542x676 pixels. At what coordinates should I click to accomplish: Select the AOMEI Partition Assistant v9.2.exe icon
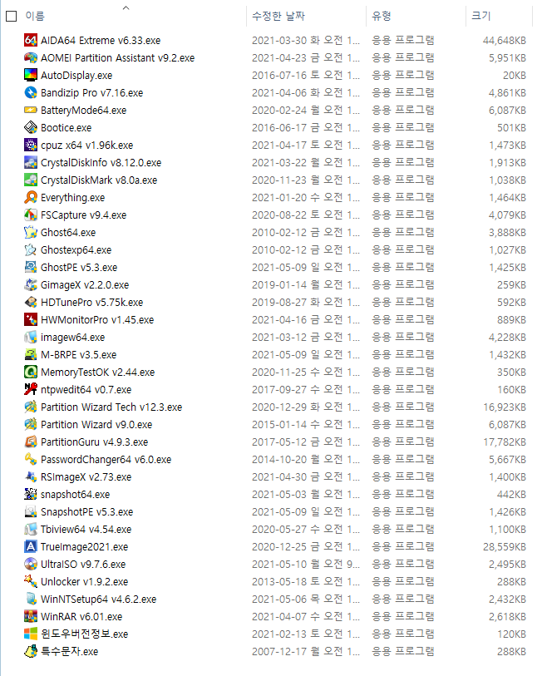(x=31, y=57)
